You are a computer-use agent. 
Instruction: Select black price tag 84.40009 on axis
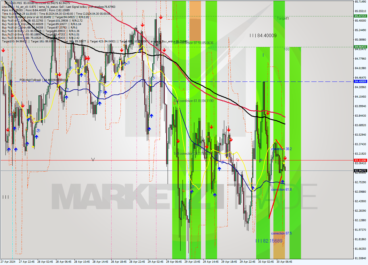[x=360, y=82]
